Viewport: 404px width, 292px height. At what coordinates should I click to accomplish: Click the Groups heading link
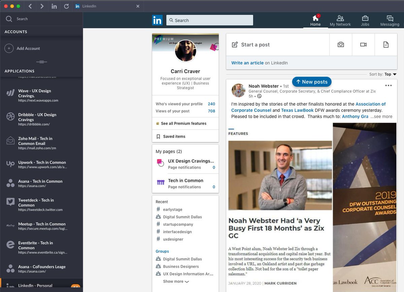pos(162,251)
